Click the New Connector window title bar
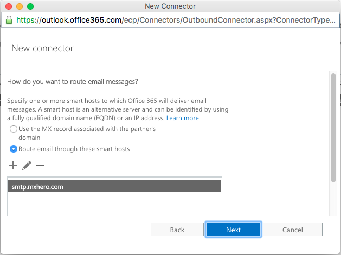 (170, 6)
